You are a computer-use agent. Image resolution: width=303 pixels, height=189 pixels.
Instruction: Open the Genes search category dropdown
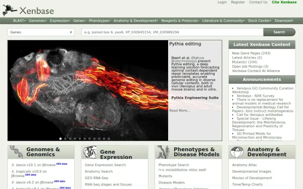(x=41, y=32)
